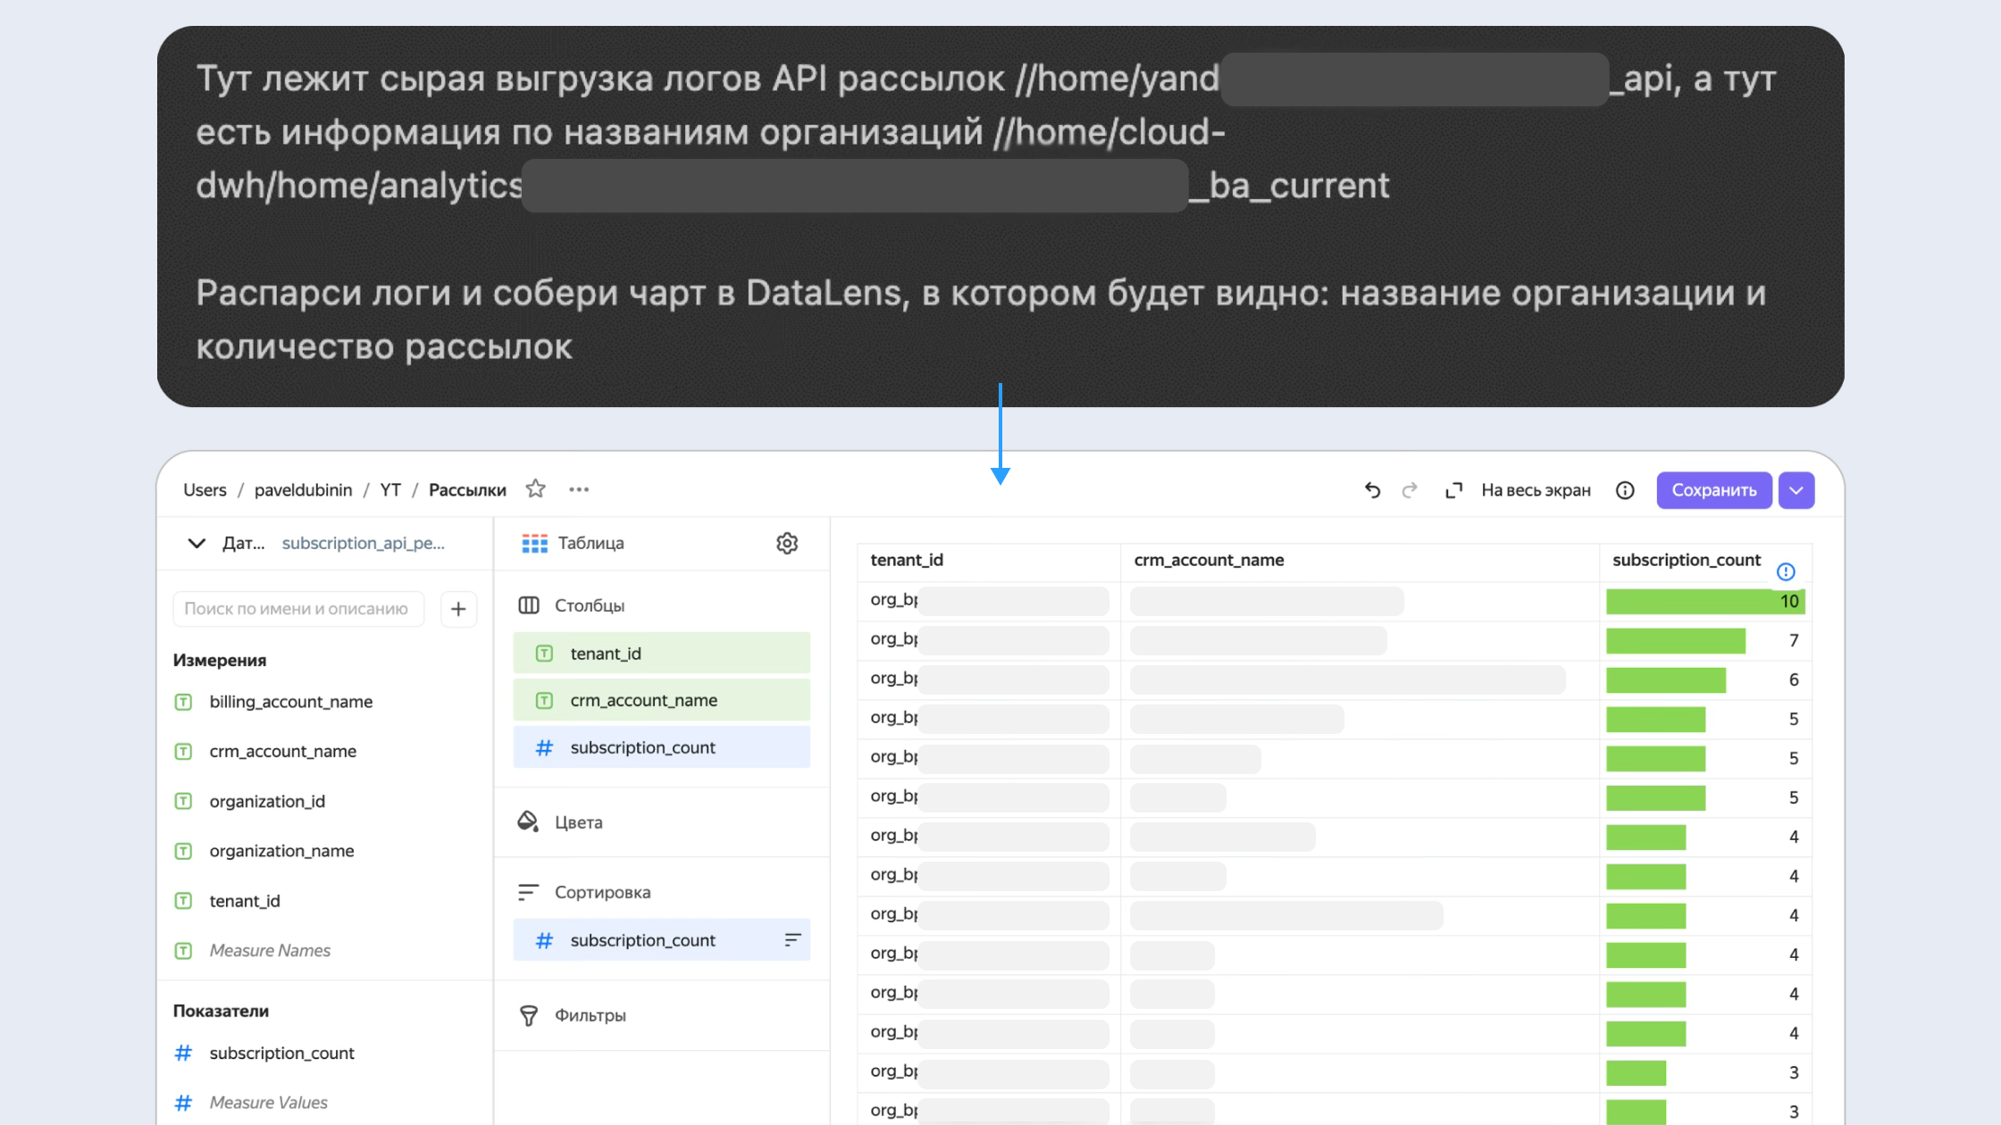
Task: Select crm_account_name in Столбцы
Action: click(662, 700)
